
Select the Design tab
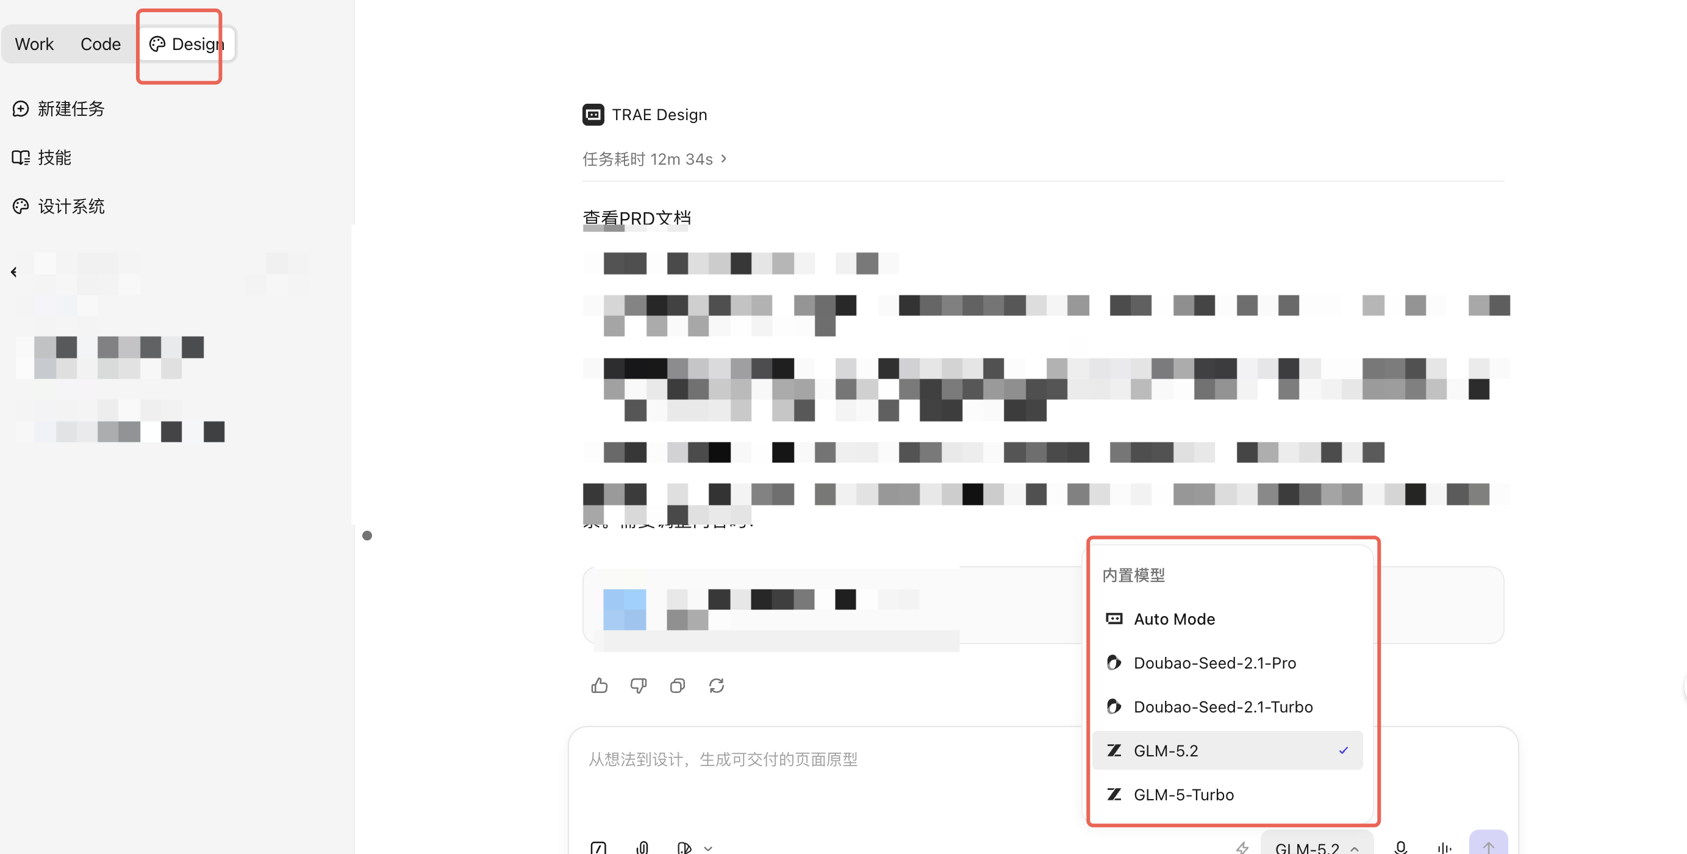click(187, 44)
